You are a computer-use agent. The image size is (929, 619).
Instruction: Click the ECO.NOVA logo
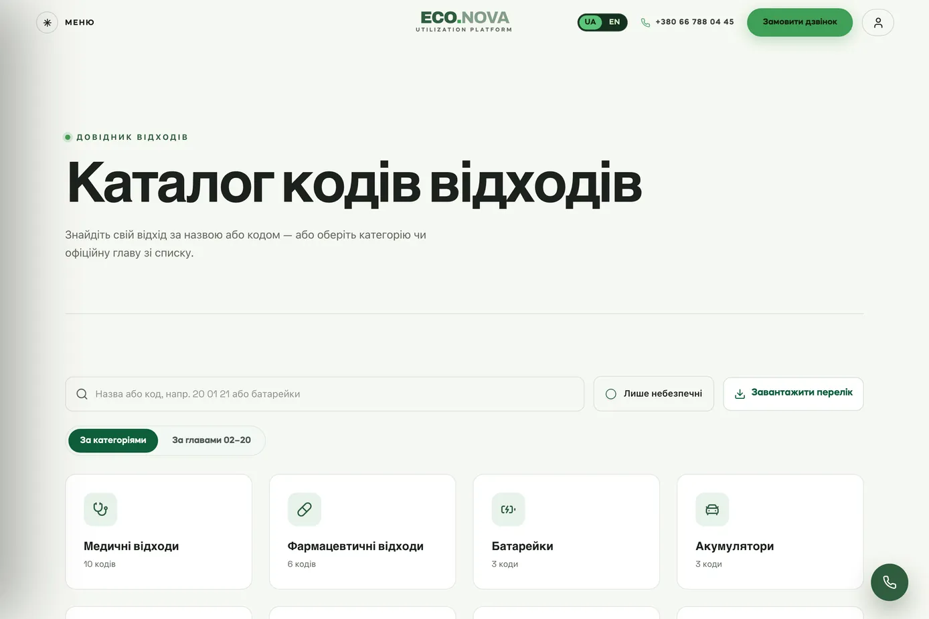coord(464,21)
